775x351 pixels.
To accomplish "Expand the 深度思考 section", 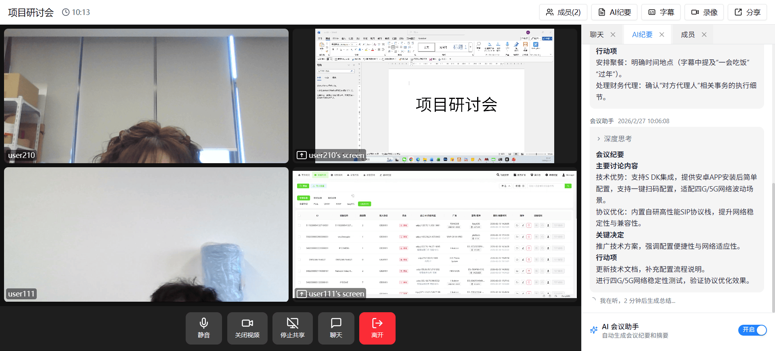I will pyautogui.click(x=614, y=139).
